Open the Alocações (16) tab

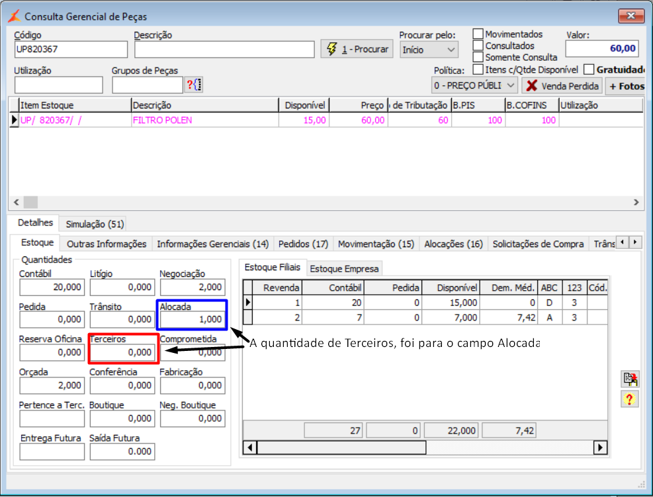coord(453,244)
